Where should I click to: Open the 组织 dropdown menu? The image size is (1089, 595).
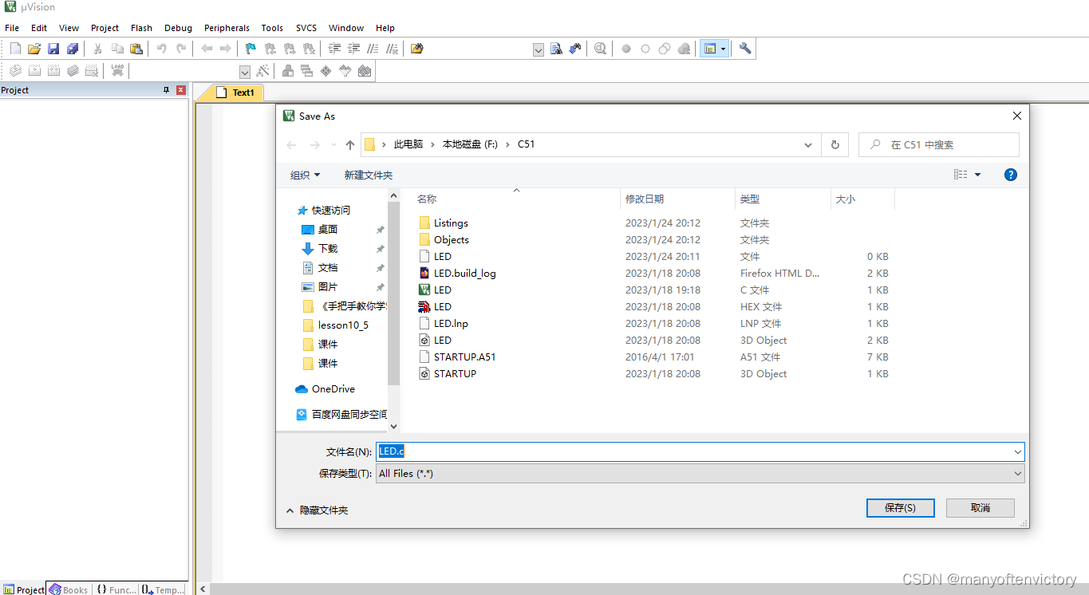pyautogui.click(x=305, y=175)
